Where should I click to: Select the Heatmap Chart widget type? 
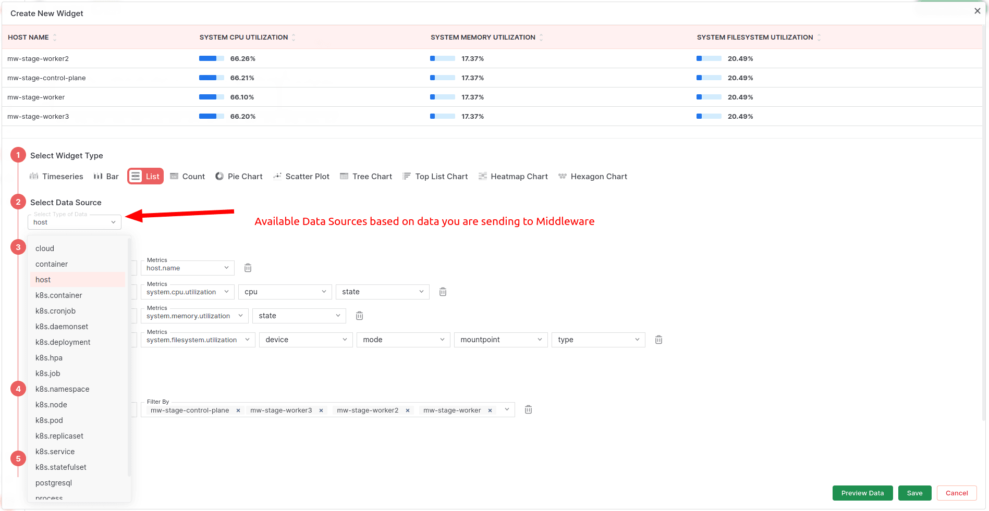click(x=512, y=176)
